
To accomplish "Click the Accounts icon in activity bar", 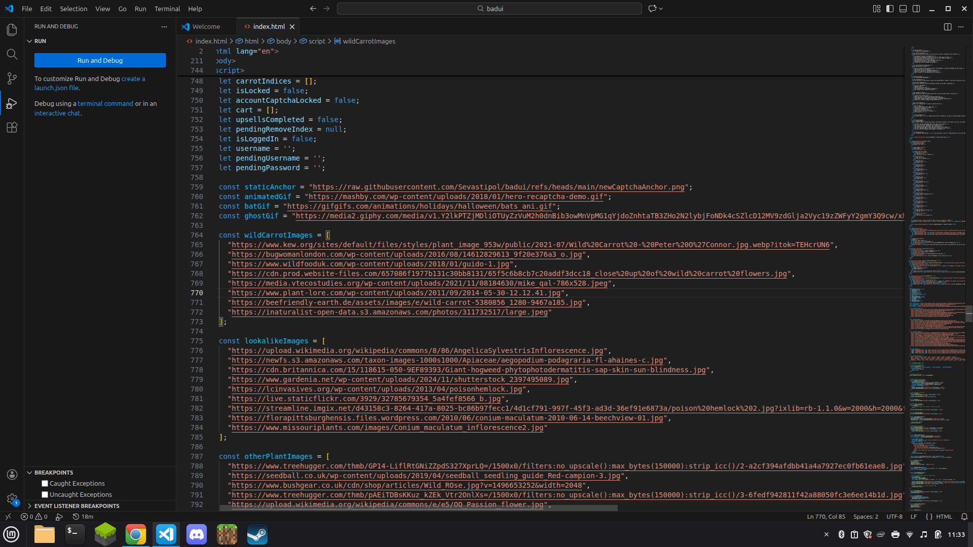I will point(12,475).
